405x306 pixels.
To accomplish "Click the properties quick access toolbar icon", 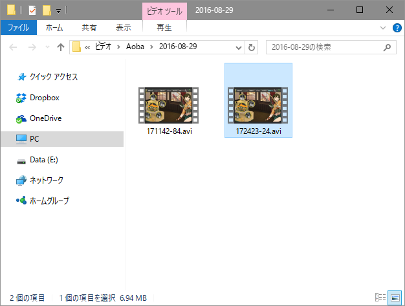I will [32, 10].
